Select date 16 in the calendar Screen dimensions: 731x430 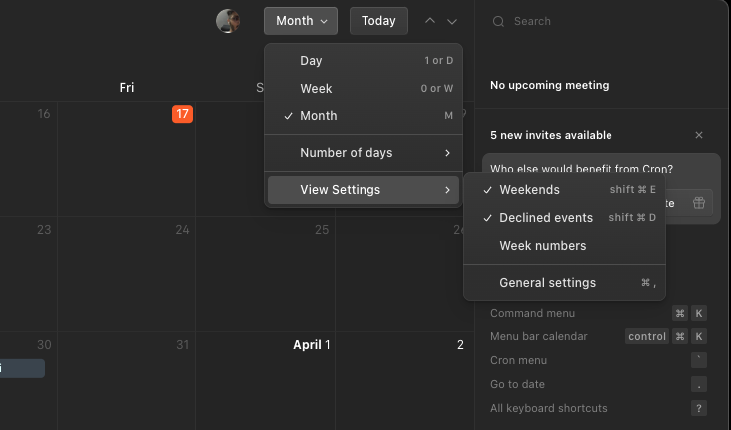point(44,114)
